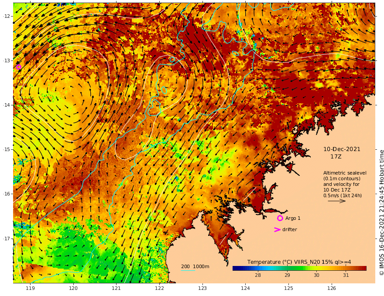384x296 pixels.
Task: Click longitude axis label '125'
Action: point(288,288)
